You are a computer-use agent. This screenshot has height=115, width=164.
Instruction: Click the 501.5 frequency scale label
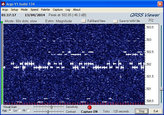150,76
